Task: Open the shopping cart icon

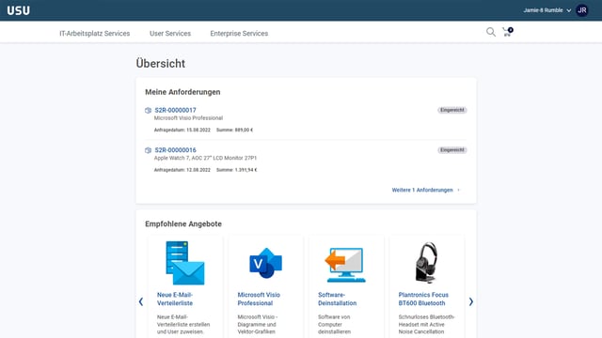Action: coord(508,32)
